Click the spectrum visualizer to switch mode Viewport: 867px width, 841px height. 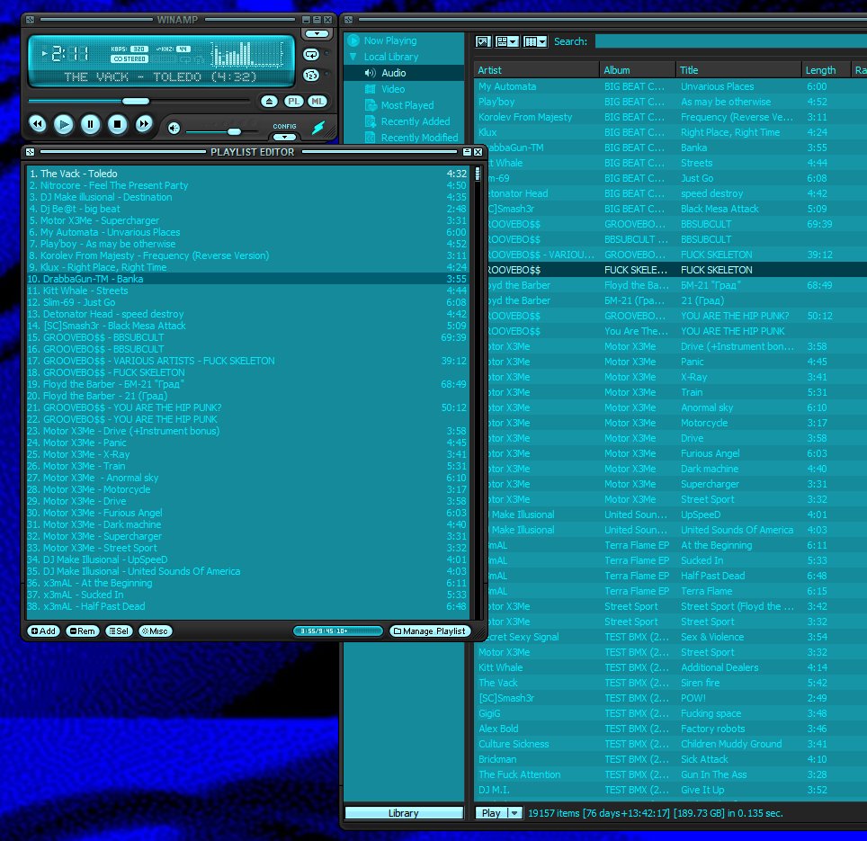pos(247,55)
